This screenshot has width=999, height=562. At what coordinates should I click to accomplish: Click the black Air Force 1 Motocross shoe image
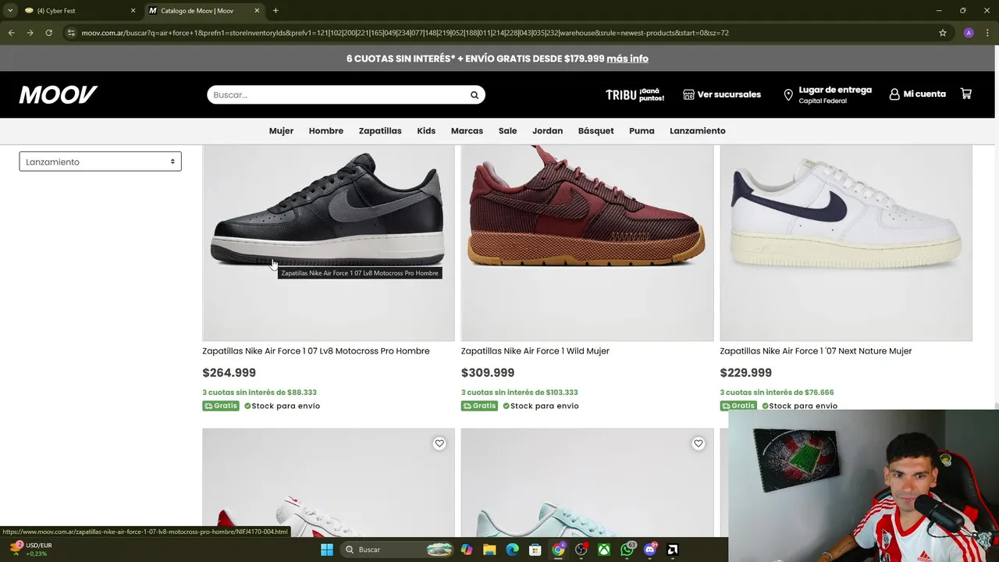328,243
